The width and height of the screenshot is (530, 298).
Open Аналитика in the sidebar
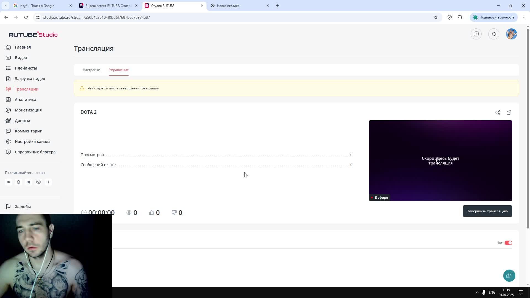[x=25, y=100]
